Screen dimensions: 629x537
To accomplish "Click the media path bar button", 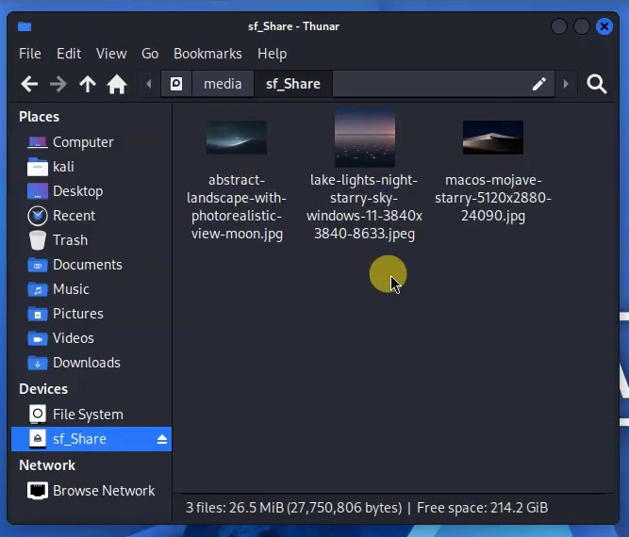I will (x=223, y=84).
